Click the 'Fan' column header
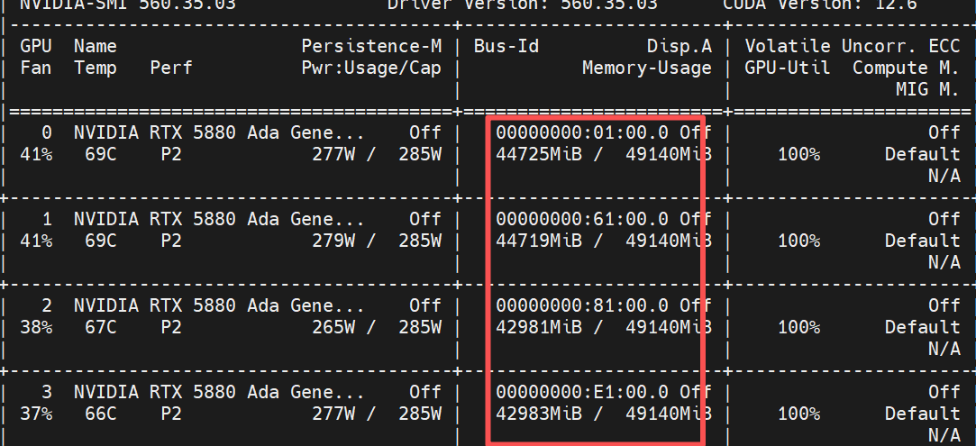Screen dimensions: 976x446 pos(36,68)
